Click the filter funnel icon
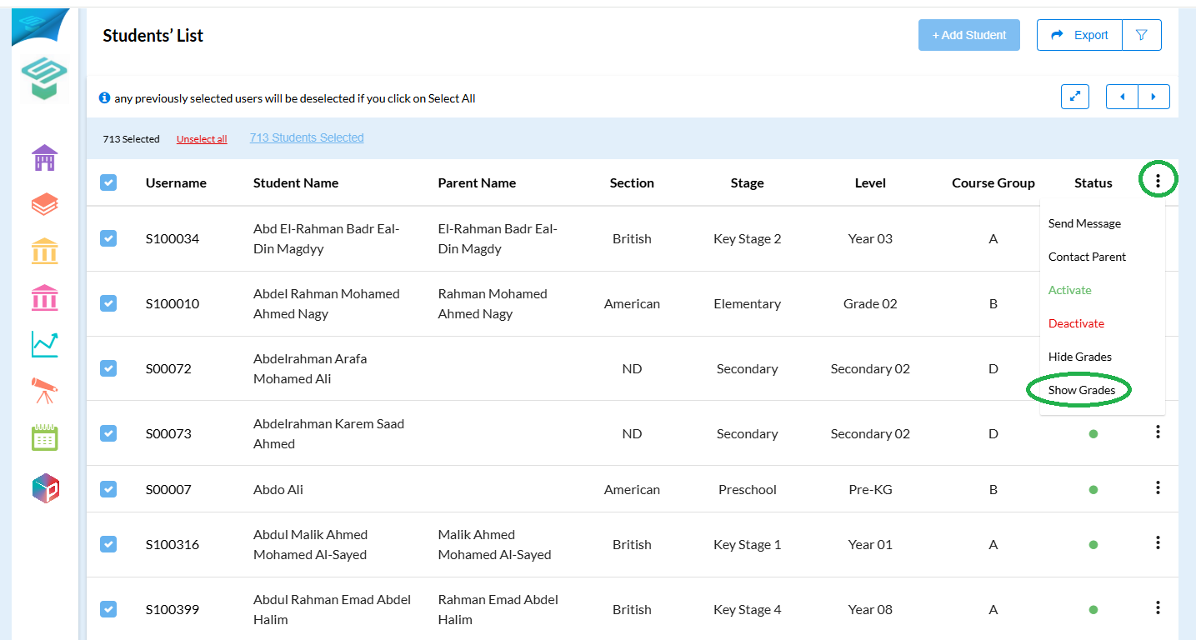Viewport: 1196px width, 640px height. click(x=1142, y=35)
